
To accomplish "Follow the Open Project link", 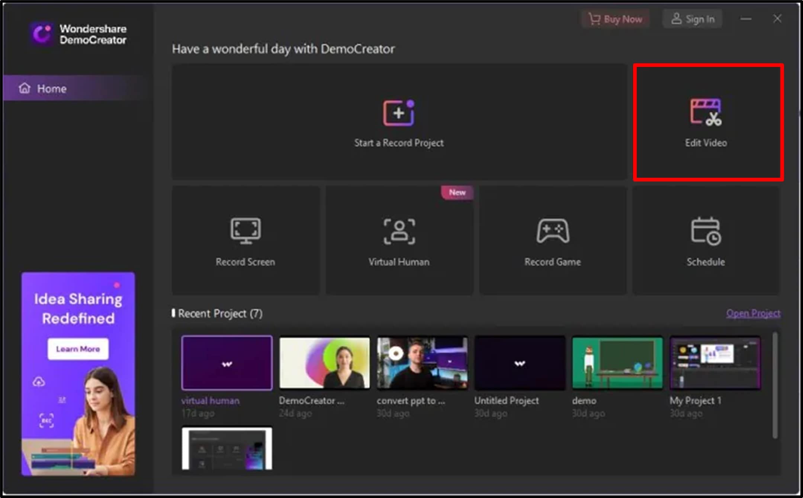I will click(x=753, y=313).
